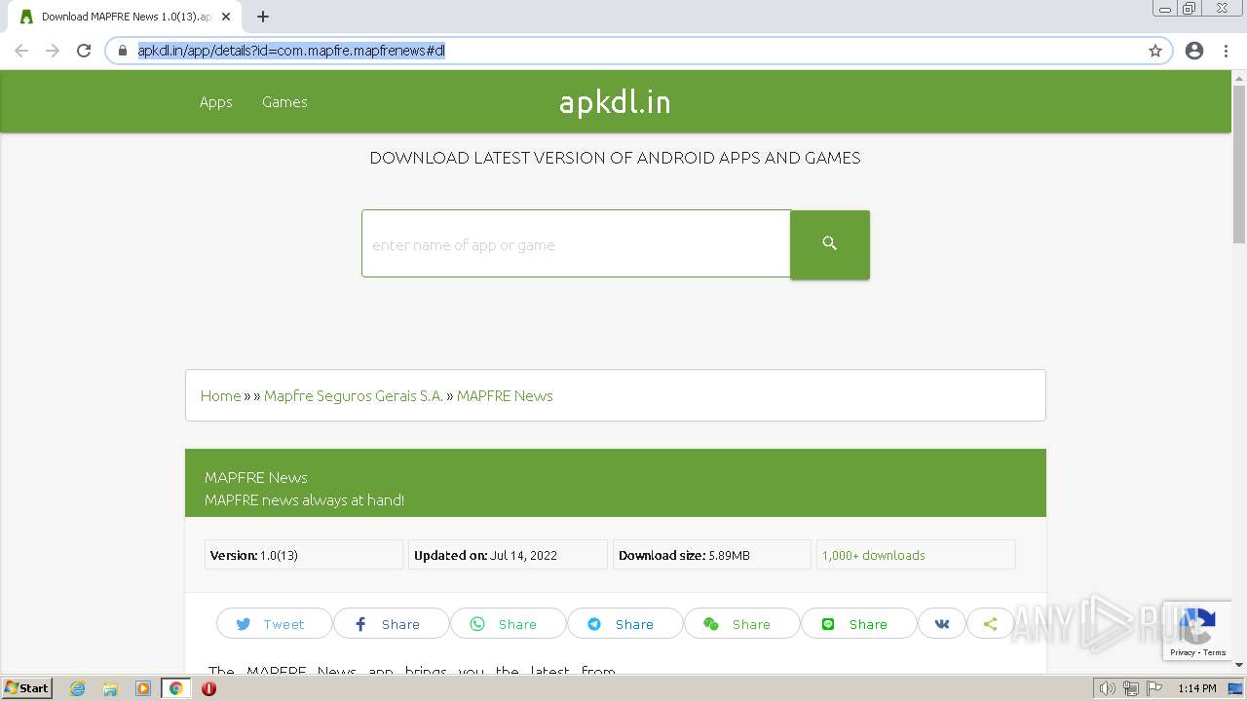Share on Facebook button
The width and height of the screenshot is (1247, 701).
(x=391, y=624)
